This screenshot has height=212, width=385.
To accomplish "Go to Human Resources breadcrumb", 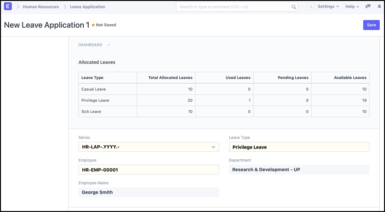I will [41, 7].
